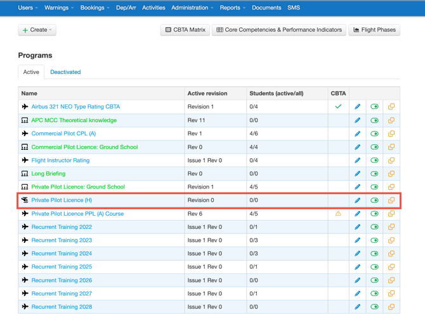The image size is (425, 322).
Task: Click the green CBTA checkmark for Airbus 321
Action: 338,107
